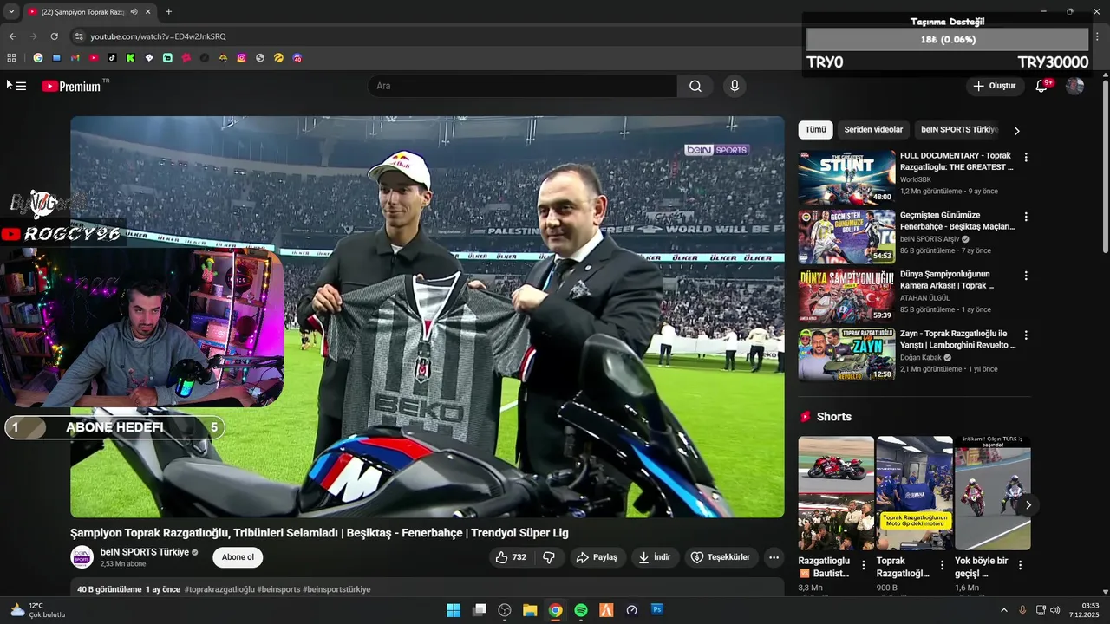The height and width of the screenshot is (624, 1110).
Task: Open the beIN SPORTS Türkiye channel name link
Action: [x=144, y=552]
